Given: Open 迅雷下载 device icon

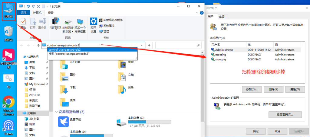Looking at the screenshot, I should pos(70,122).
